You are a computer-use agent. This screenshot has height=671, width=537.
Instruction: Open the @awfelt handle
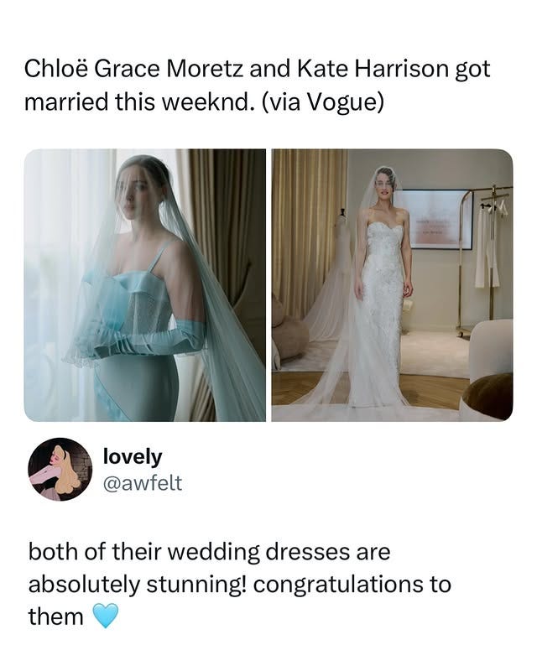143,483
